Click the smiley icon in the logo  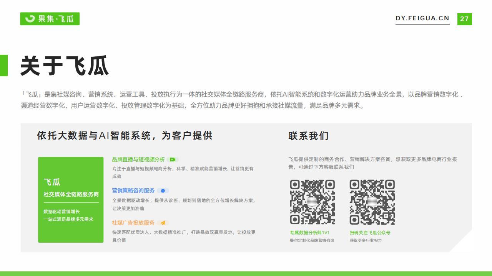click(30, 19)
